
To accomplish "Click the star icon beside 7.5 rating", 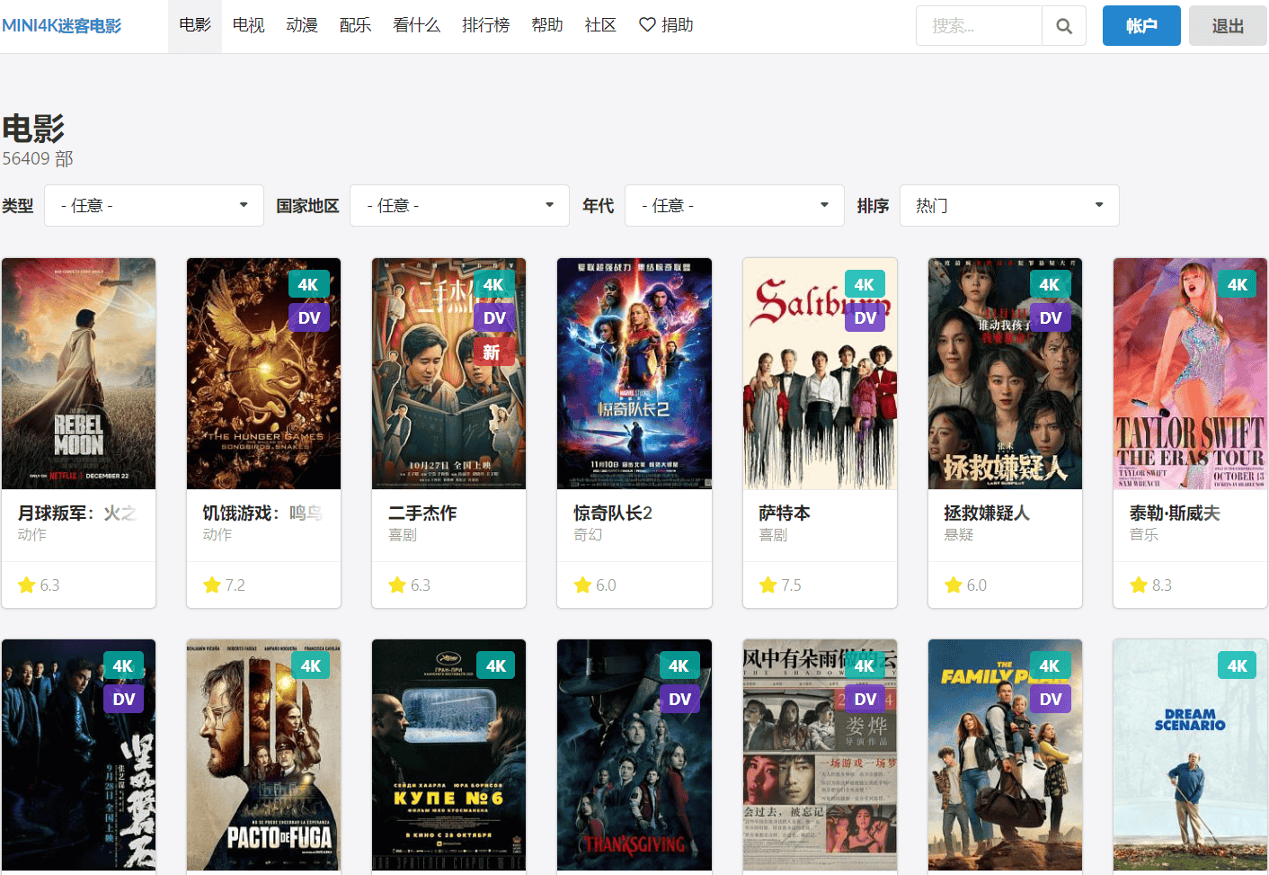I will point(768,585).
